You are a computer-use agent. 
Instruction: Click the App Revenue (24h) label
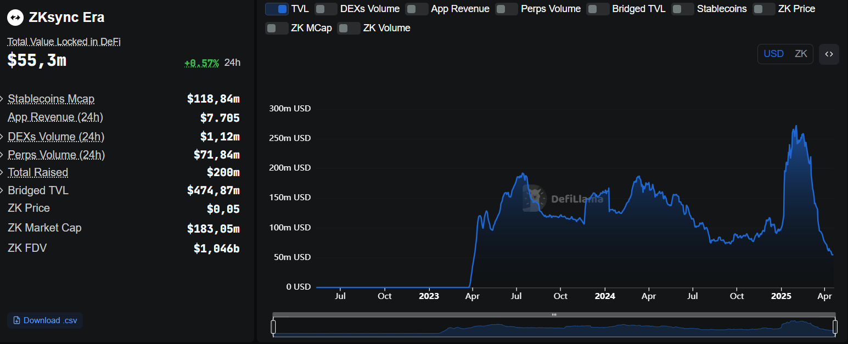[x=55, y=117]
